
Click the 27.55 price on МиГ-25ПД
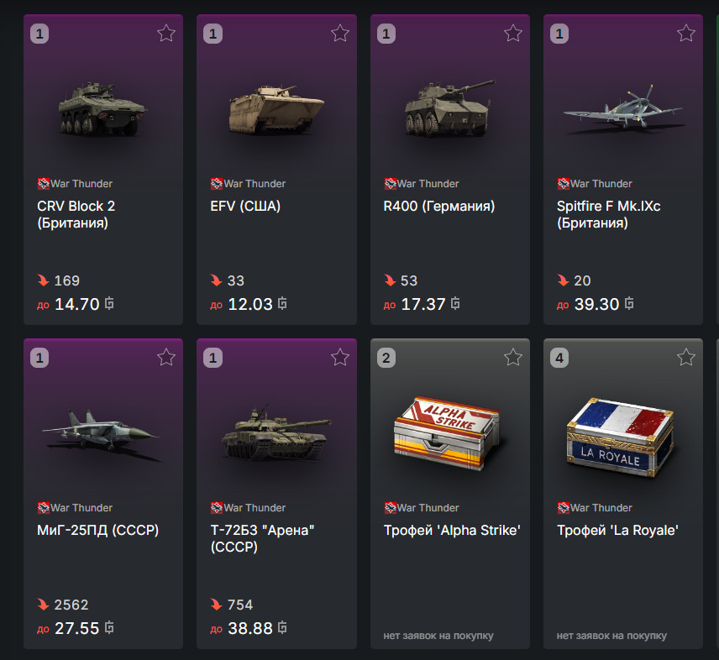[77, 628]
